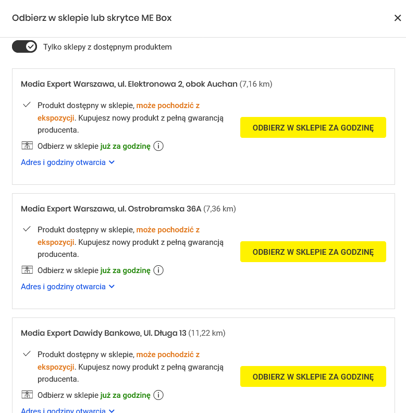Click store pickup icon at Dawidy Bankowe
This screenshot has height=413, width=406.
pyautogui.click(x=27, y=395)
